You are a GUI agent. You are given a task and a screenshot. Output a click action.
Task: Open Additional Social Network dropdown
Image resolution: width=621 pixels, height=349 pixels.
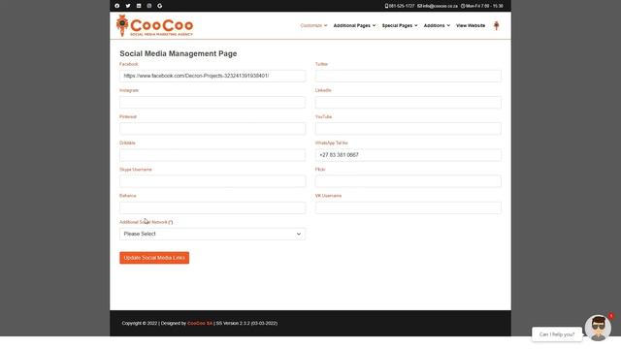[212, 234]
